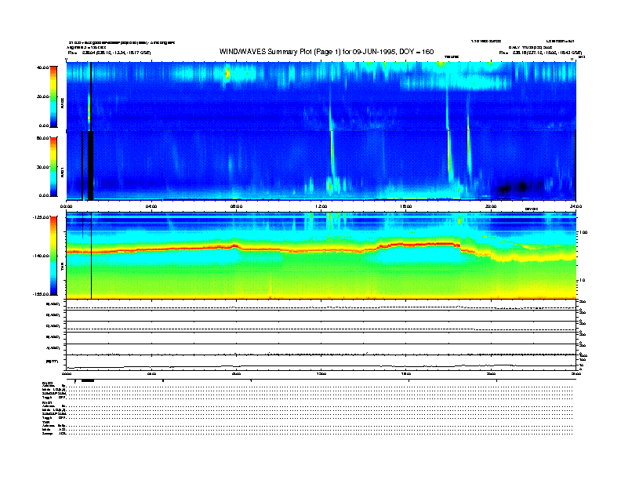Viewport: 621px width, 480px height.
Task: Click the RAD2 color scale bar
Action: [53, 96]
